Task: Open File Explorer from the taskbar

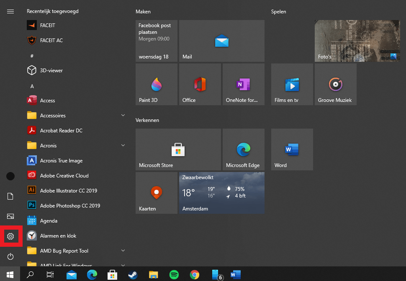Action: coord(153,274)
